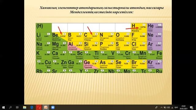Image resolution: width=196 pixels, height=110 pixels.
Task: Click the Ar argon cell
Action: tap(155, 46)
